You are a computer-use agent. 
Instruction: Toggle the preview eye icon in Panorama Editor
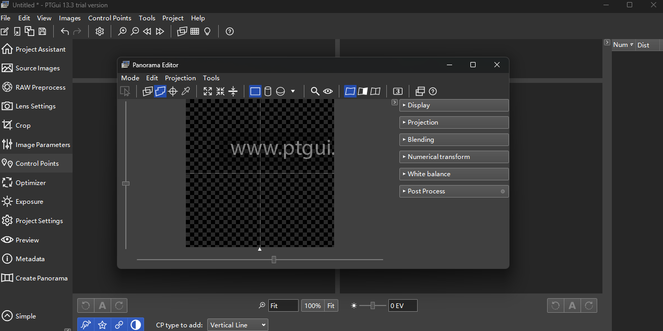click(x=328, y=91)
